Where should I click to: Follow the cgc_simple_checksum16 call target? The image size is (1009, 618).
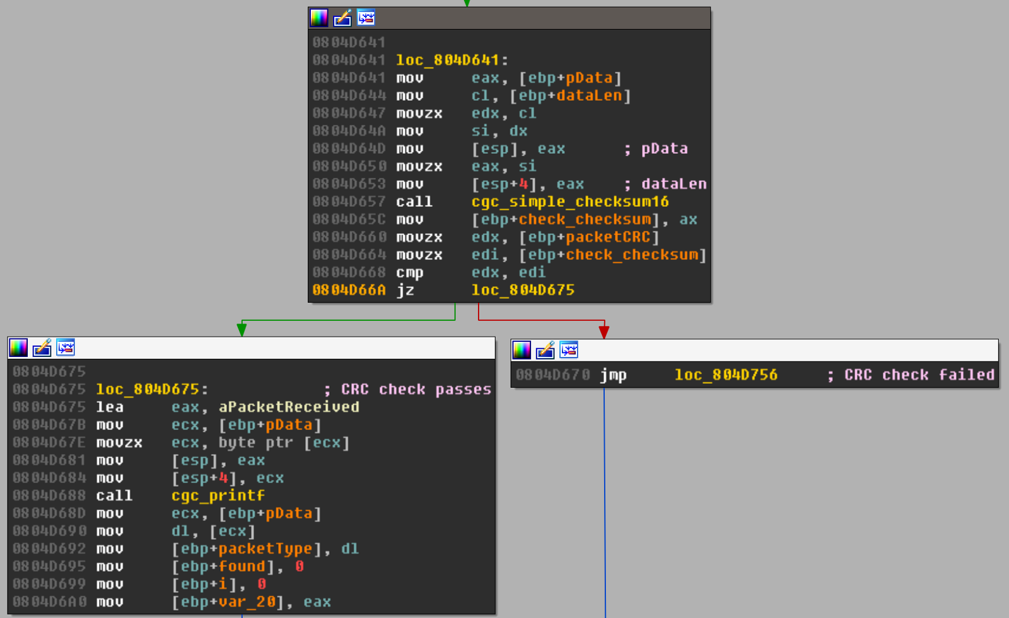point(570,202)
